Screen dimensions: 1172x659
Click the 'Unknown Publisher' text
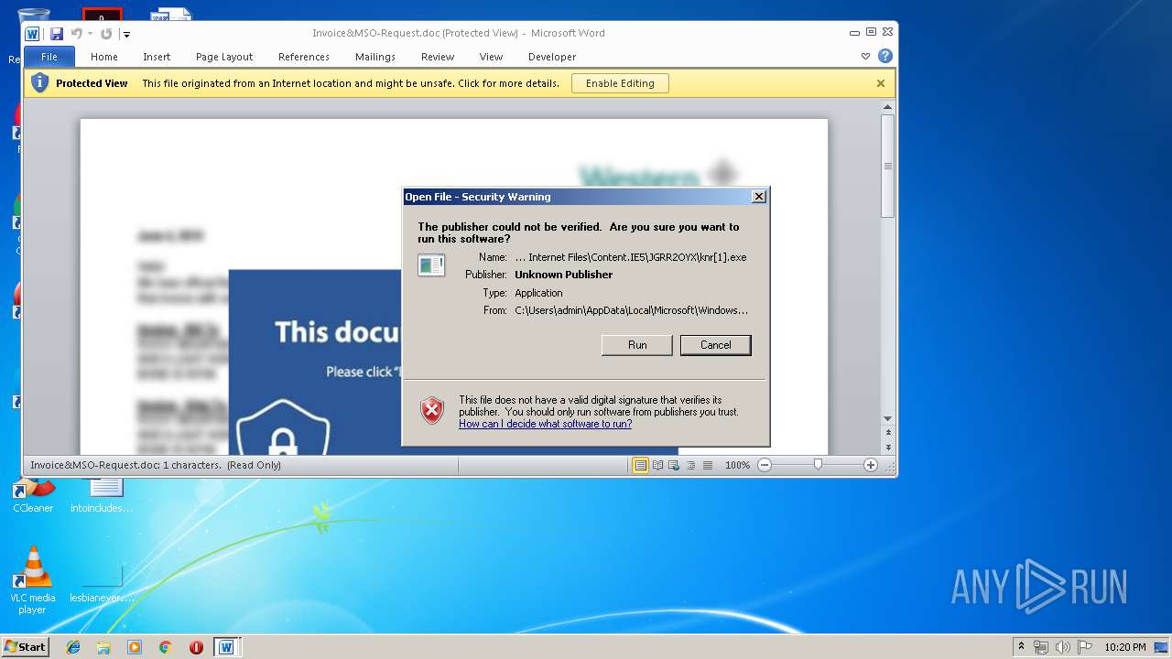click(564, 275)
